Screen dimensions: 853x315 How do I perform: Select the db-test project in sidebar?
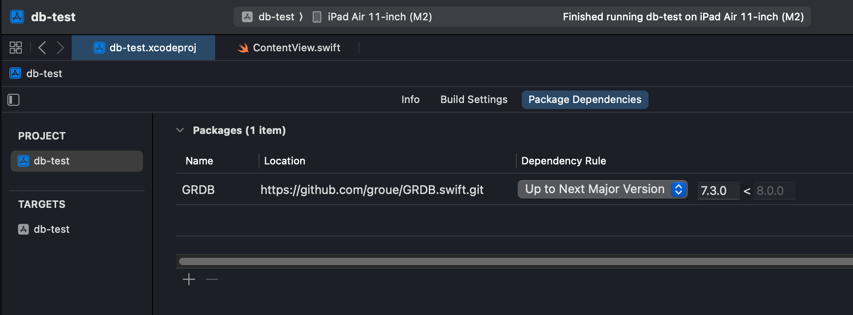point(51,161)
